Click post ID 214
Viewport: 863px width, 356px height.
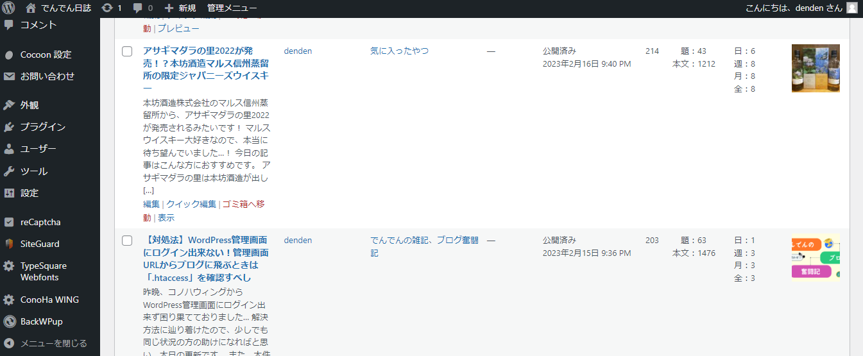(652, 51)
